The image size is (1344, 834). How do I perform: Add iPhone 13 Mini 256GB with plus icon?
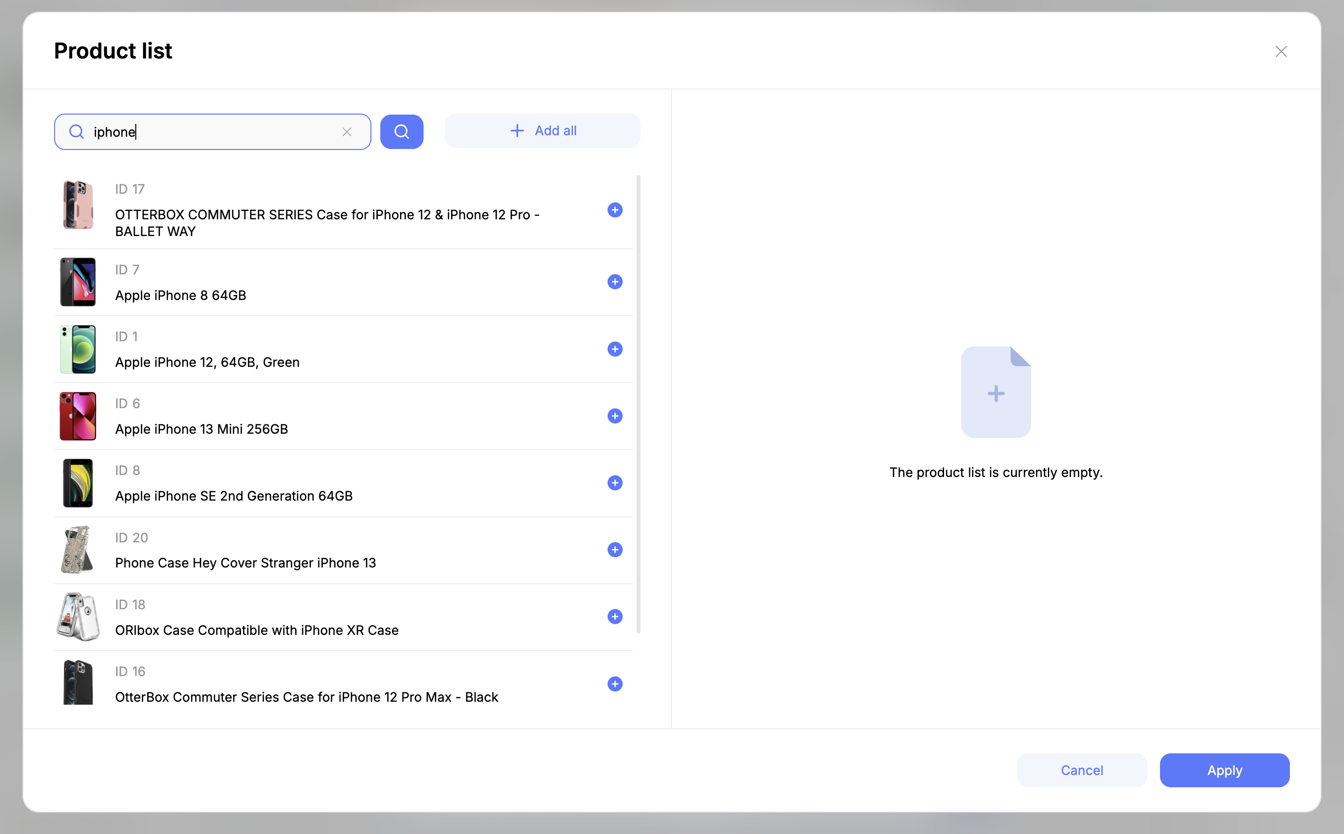[614, 416]
